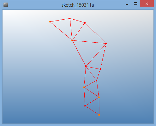Select the red node above the lower-right orange node
Screen dimensions: 156x126
(x=97, y=81)
